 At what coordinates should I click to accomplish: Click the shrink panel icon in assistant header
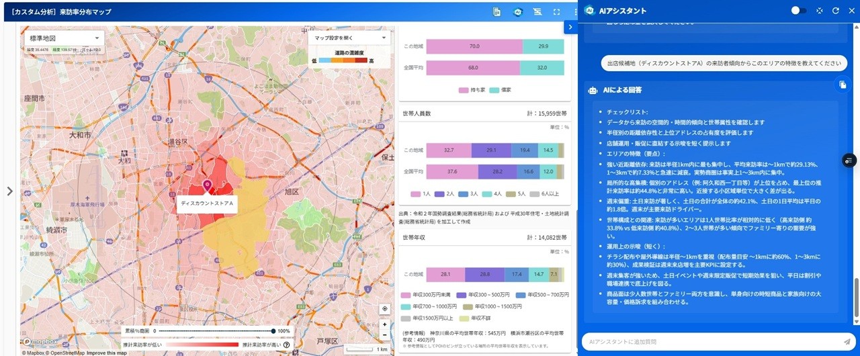click(819, 11)
